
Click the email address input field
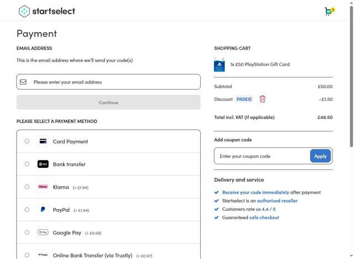coord(108,82)
